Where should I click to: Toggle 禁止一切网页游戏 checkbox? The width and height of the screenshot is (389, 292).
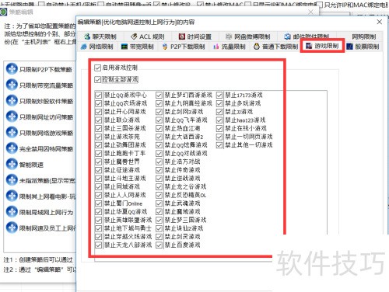pyautogui.click(x=219, y=137)
